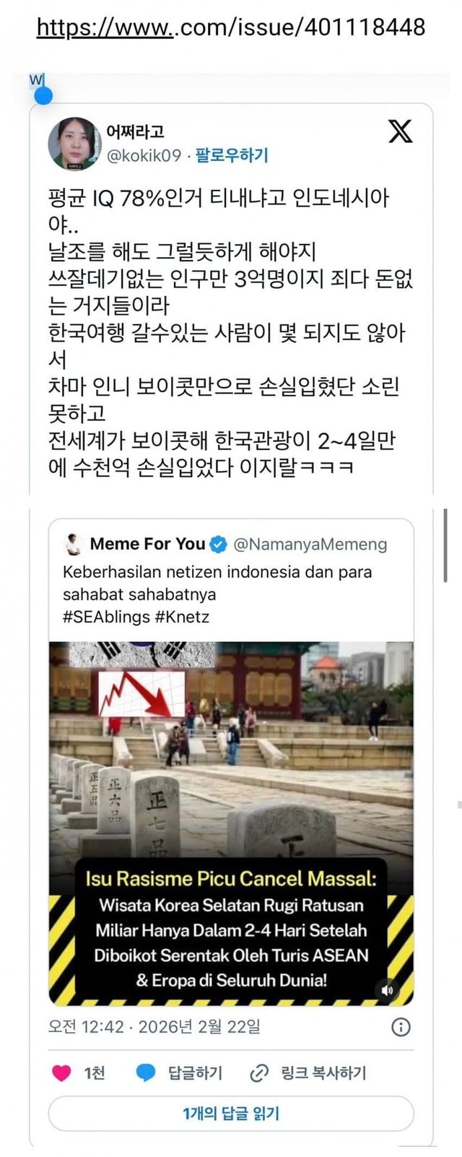
Task: Click the 답글하기 reply label
Action: click(195, 1073)
